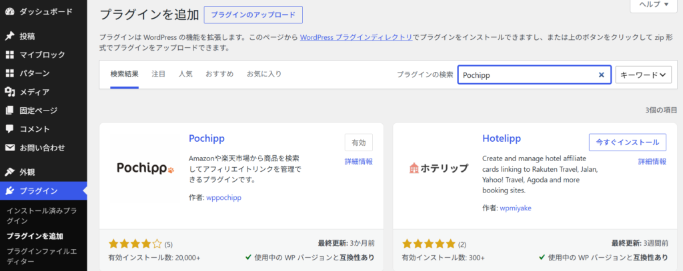Open プラグイン menu label
The height and width of the screenshot is (271, 683).
[x=38, y=190]
